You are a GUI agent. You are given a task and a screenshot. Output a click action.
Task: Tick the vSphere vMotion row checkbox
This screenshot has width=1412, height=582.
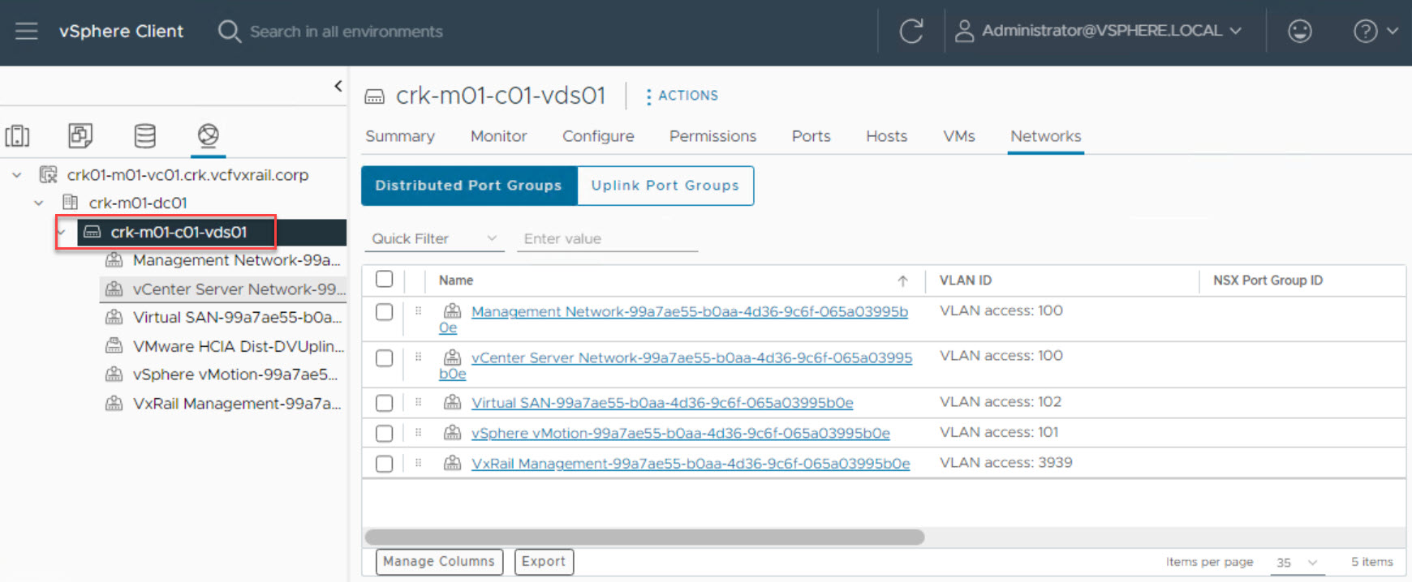(x=385, y=434)
